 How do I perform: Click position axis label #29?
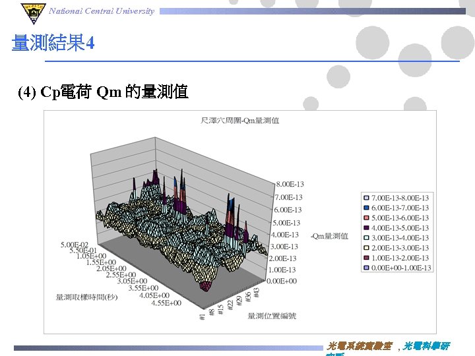[x=239, y=301]
